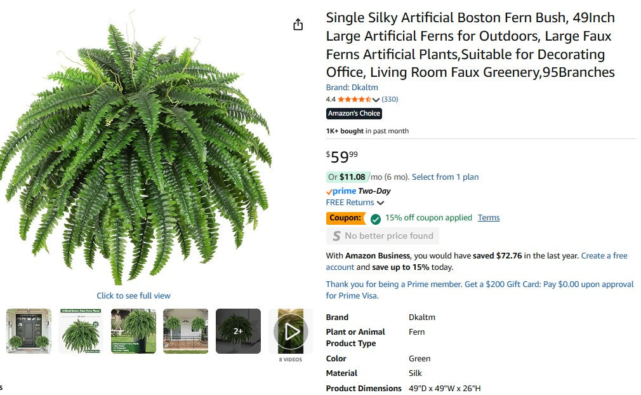Click 'Create a free account' link

pos(604,255)
